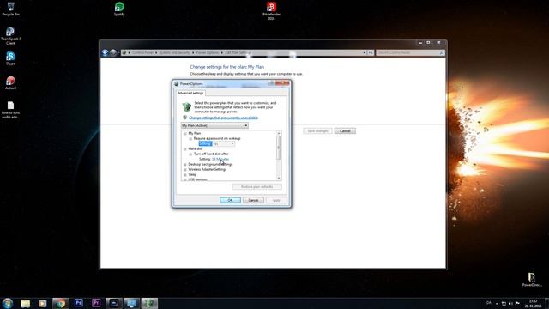
Task: Click Power Options in the breadcrumb
Action: [208, 52]
